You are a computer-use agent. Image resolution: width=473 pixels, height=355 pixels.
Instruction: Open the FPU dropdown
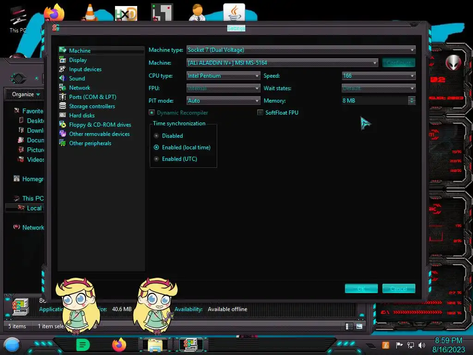pos(223,88)
